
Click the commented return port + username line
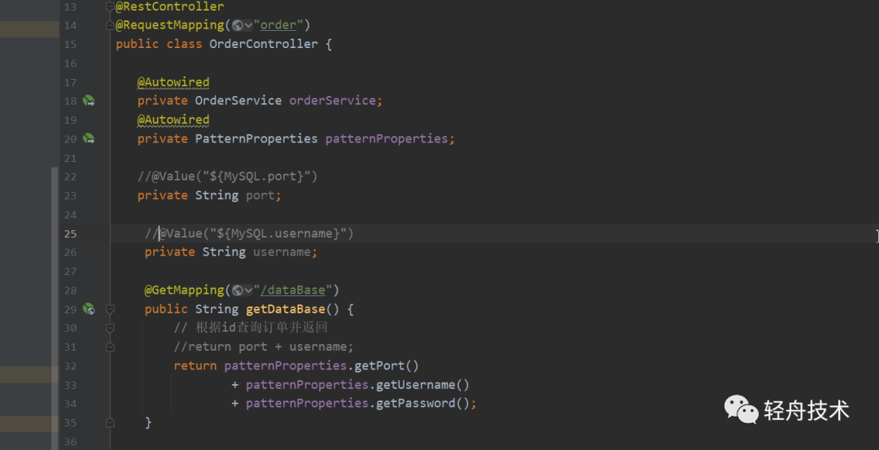tap(264, 347)
